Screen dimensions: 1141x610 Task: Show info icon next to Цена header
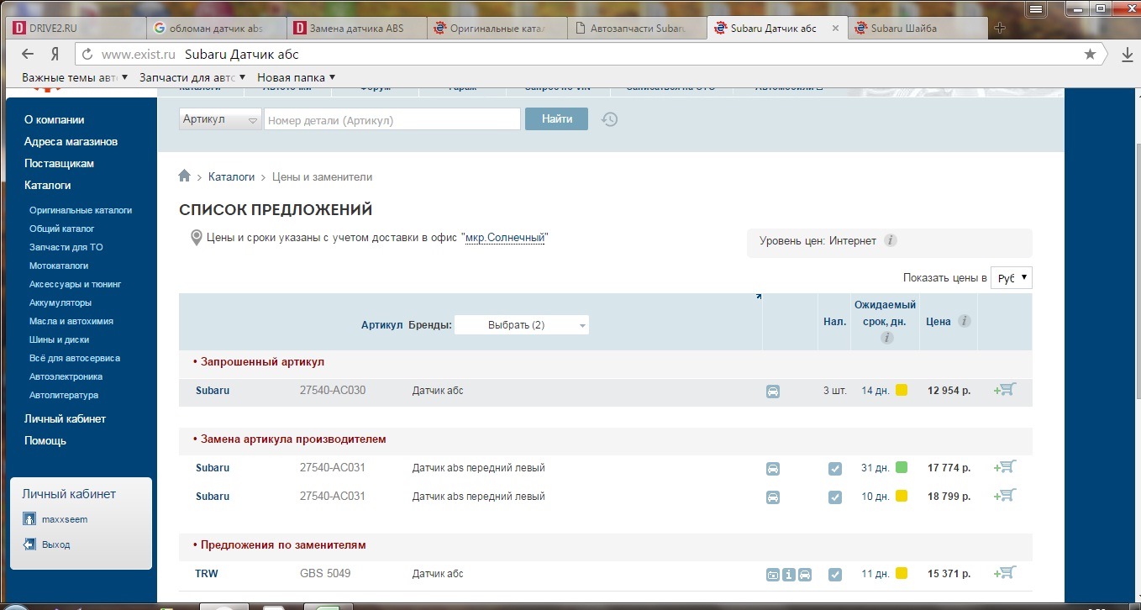point(965,321)
